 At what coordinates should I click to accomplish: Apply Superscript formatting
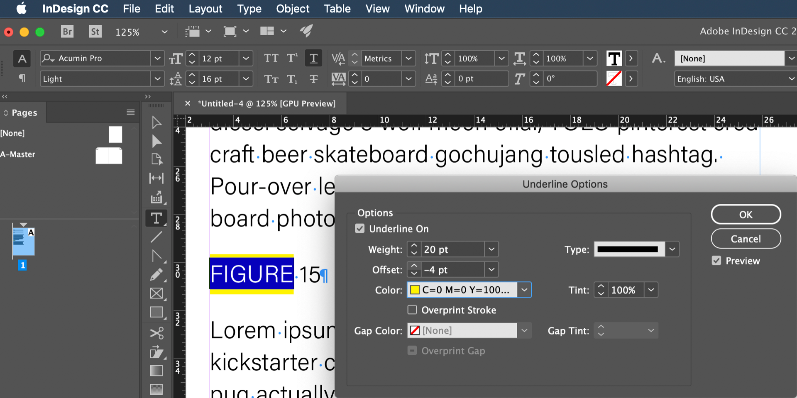pyautogui.click(x=293, y=58)
